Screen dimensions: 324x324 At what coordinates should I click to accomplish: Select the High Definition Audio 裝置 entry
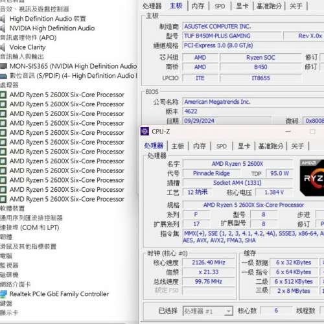[47, 19]
